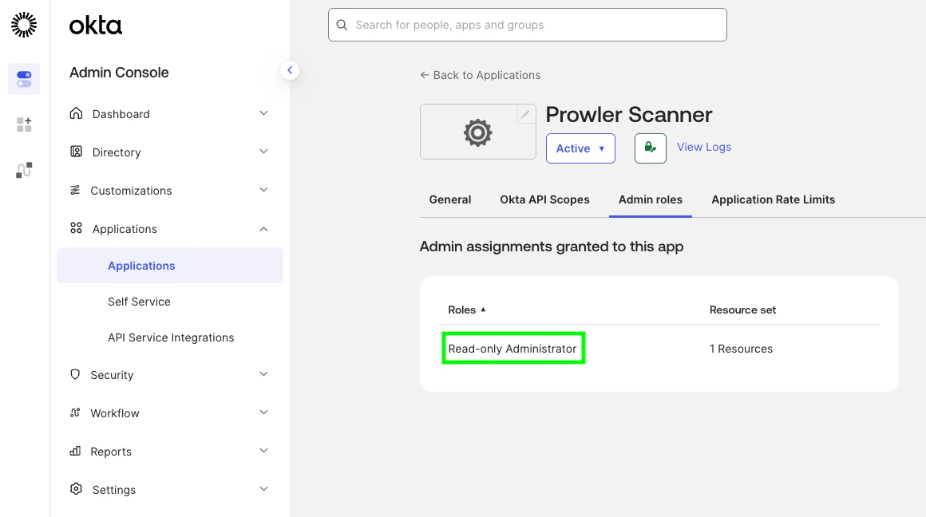
Task: Select Applications submenu item
Action: point(170,266)
